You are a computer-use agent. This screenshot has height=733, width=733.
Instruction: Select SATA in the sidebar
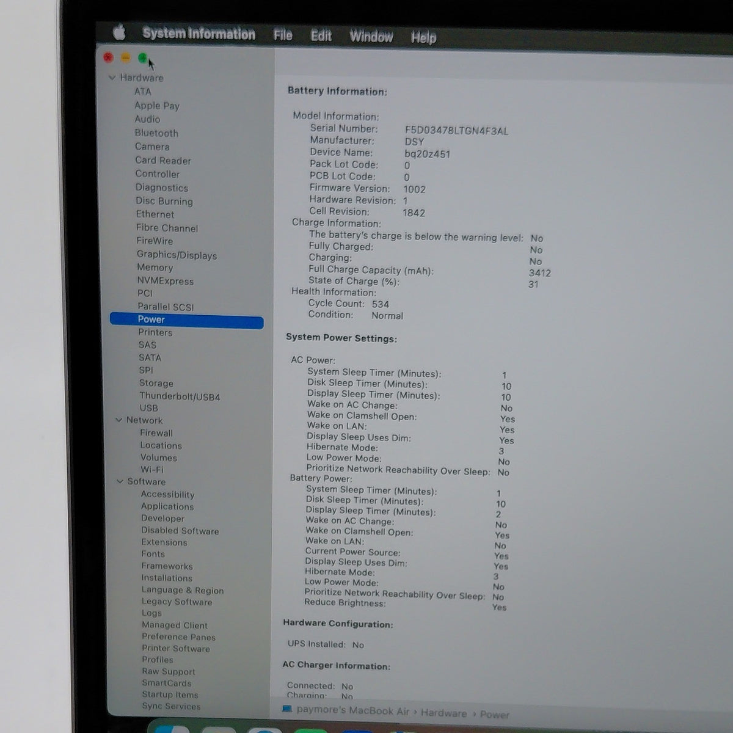150,358
